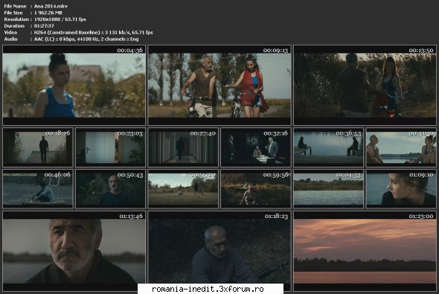The width and height of the screenshot is (439, 294).
Task: Open the door scene frame at 00:23:03
Action: click(x=110, y=147)
